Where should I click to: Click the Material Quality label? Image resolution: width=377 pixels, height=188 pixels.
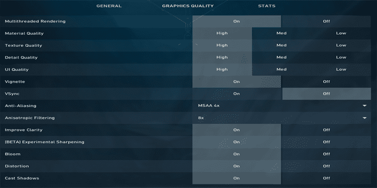click(x=24, y=33)
